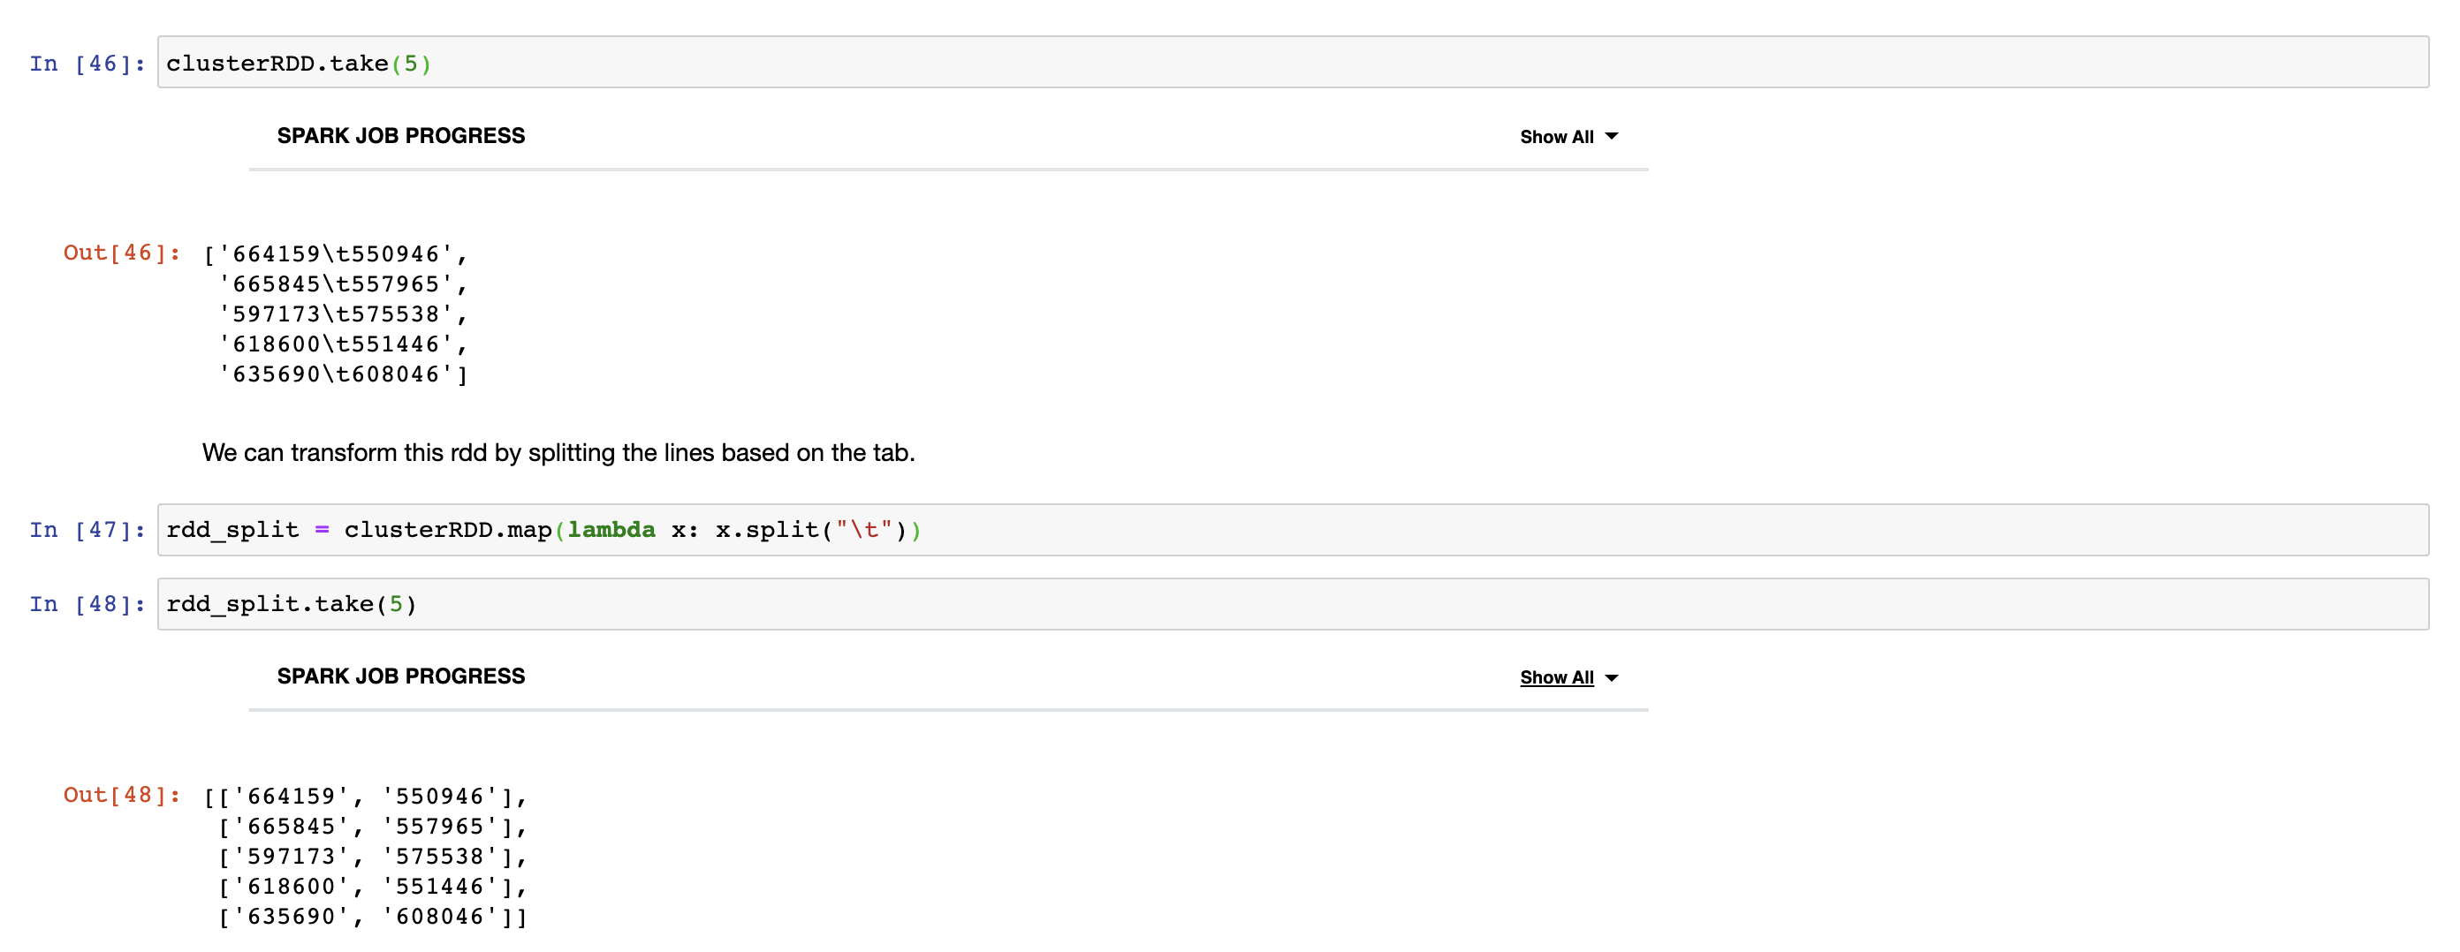Click the markdown text about splitting lines
Screen dimensions: 2460x952
pos(558,453)
